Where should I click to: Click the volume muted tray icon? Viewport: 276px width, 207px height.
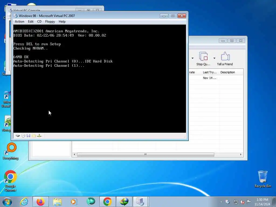tap(242, 202)
